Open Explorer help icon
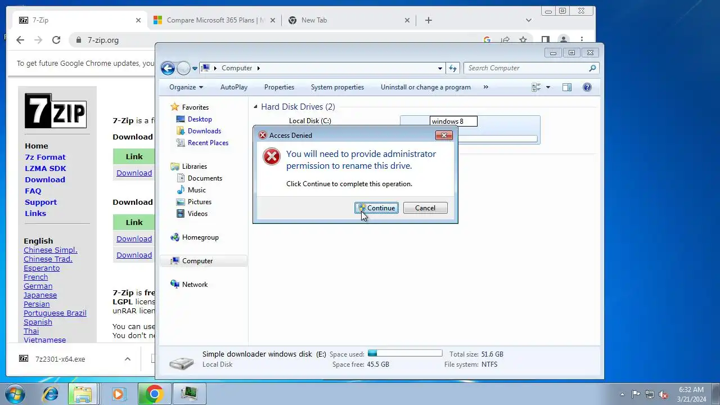720x405 pixels. [x=587, y=87]
